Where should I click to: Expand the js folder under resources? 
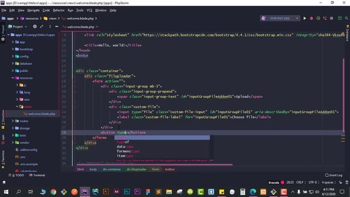point(17,85)
